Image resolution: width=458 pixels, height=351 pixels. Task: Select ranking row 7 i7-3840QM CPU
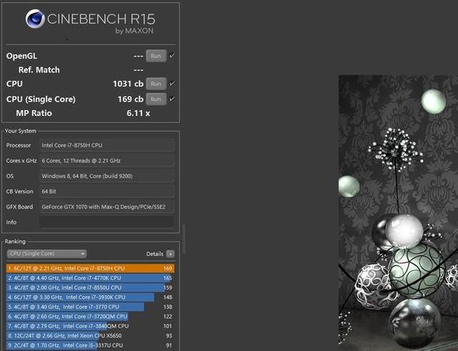[90, 326]
